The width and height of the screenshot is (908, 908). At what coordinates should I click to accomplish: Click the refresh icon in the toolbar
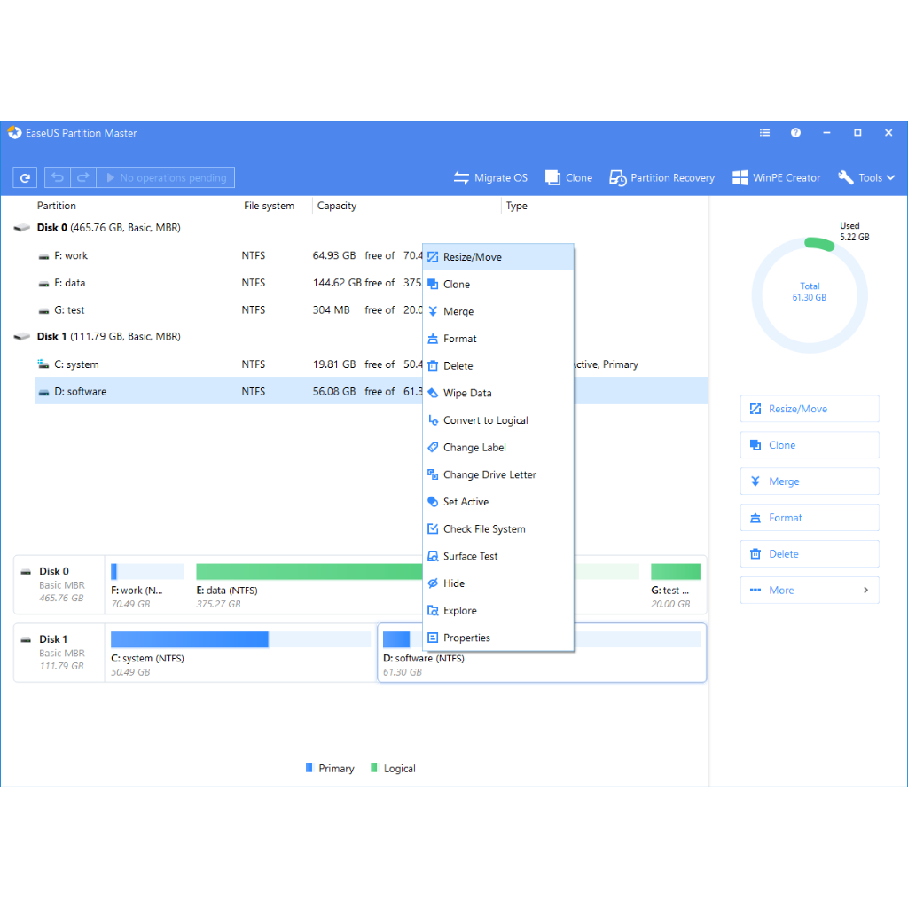25,177
